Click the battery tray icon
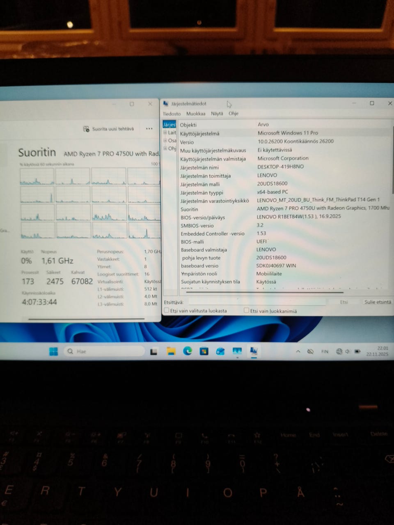Screen dimensions: 394x525 click(x=357, y=352)
